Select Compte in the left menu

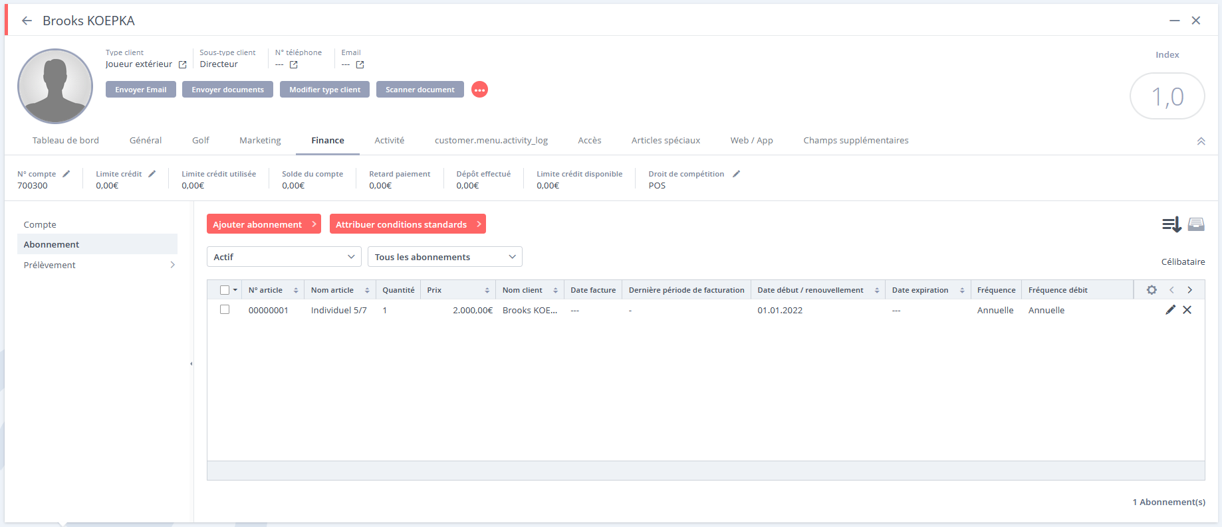(97, 224)
